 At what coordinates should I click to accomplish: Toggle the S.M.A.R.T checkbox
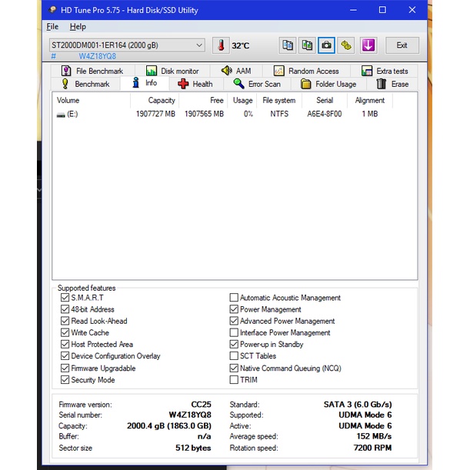coord(65,298)
